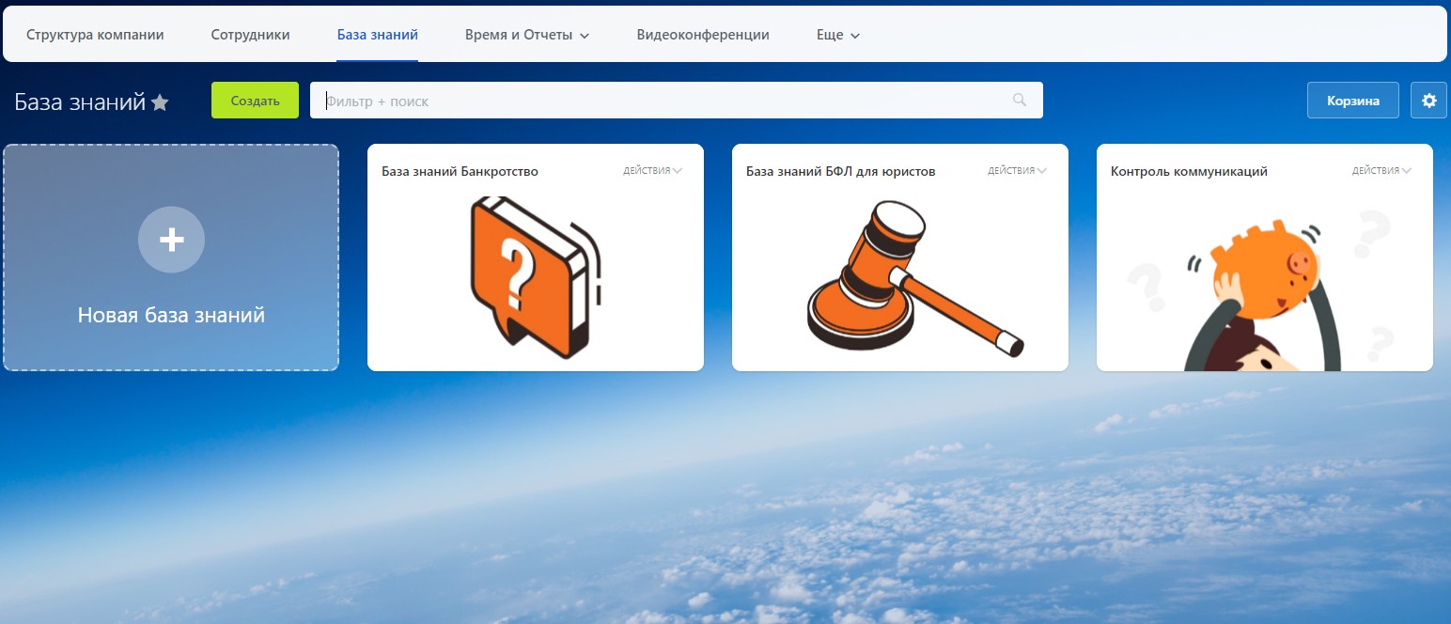Click the favorite star next to База знаний

point(161,102)
